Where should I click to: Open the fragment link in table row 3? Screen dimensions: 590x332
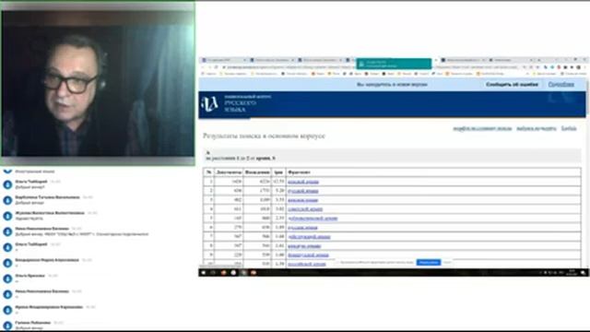click(303, 200)
